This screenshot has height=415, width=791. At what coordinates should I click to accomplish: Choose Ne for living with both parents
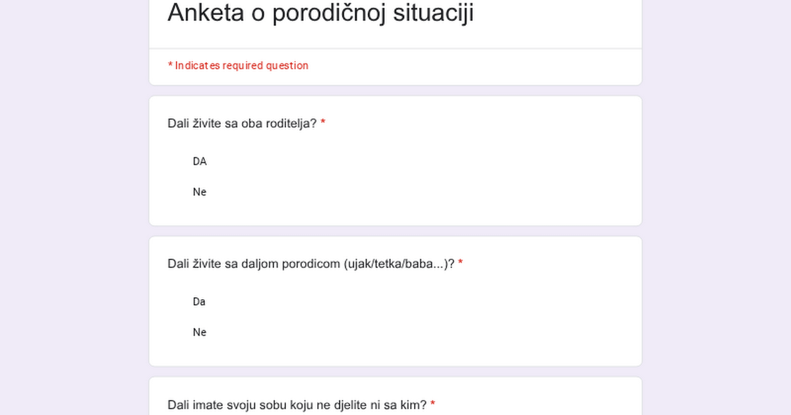coord(199,192)
